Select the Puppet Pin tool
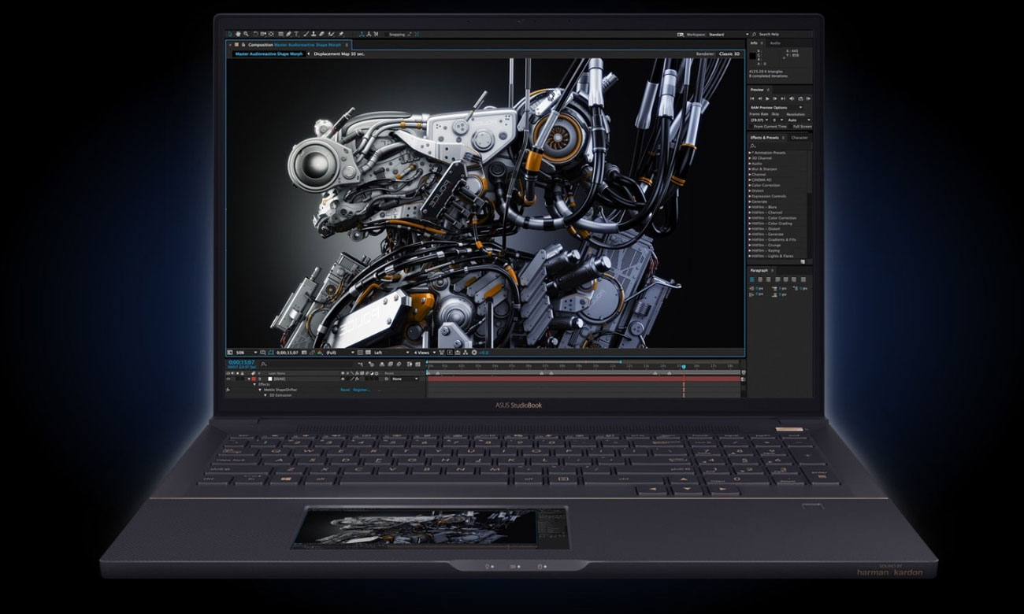 pos(340,35)
